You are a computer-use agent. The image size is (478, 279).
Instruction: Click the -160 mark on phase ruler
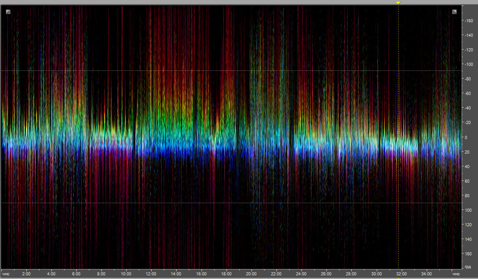(468, 21)
